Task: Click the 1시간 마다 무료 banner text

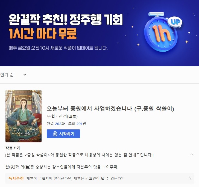Action: point(43,34)
